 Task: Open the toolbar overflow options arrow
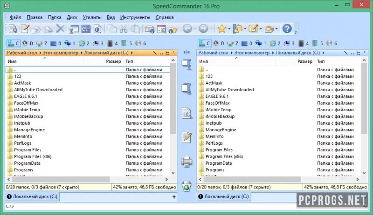(296, 33)
